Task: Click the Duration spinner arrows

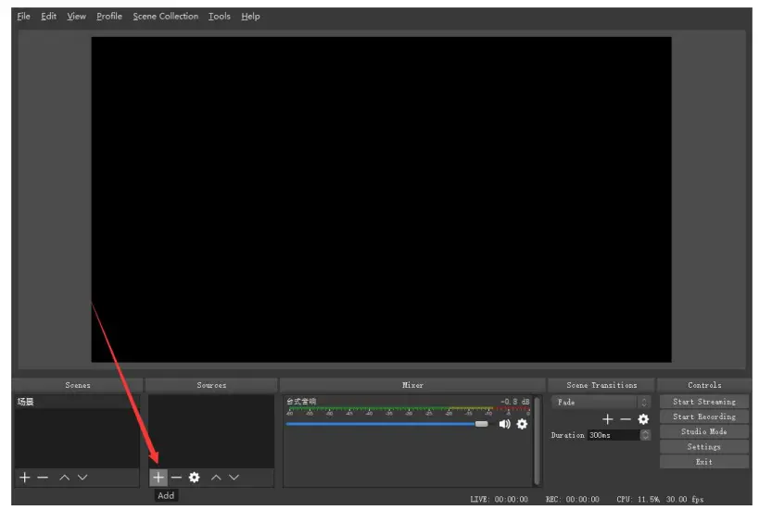Action: tap(645, 435)
